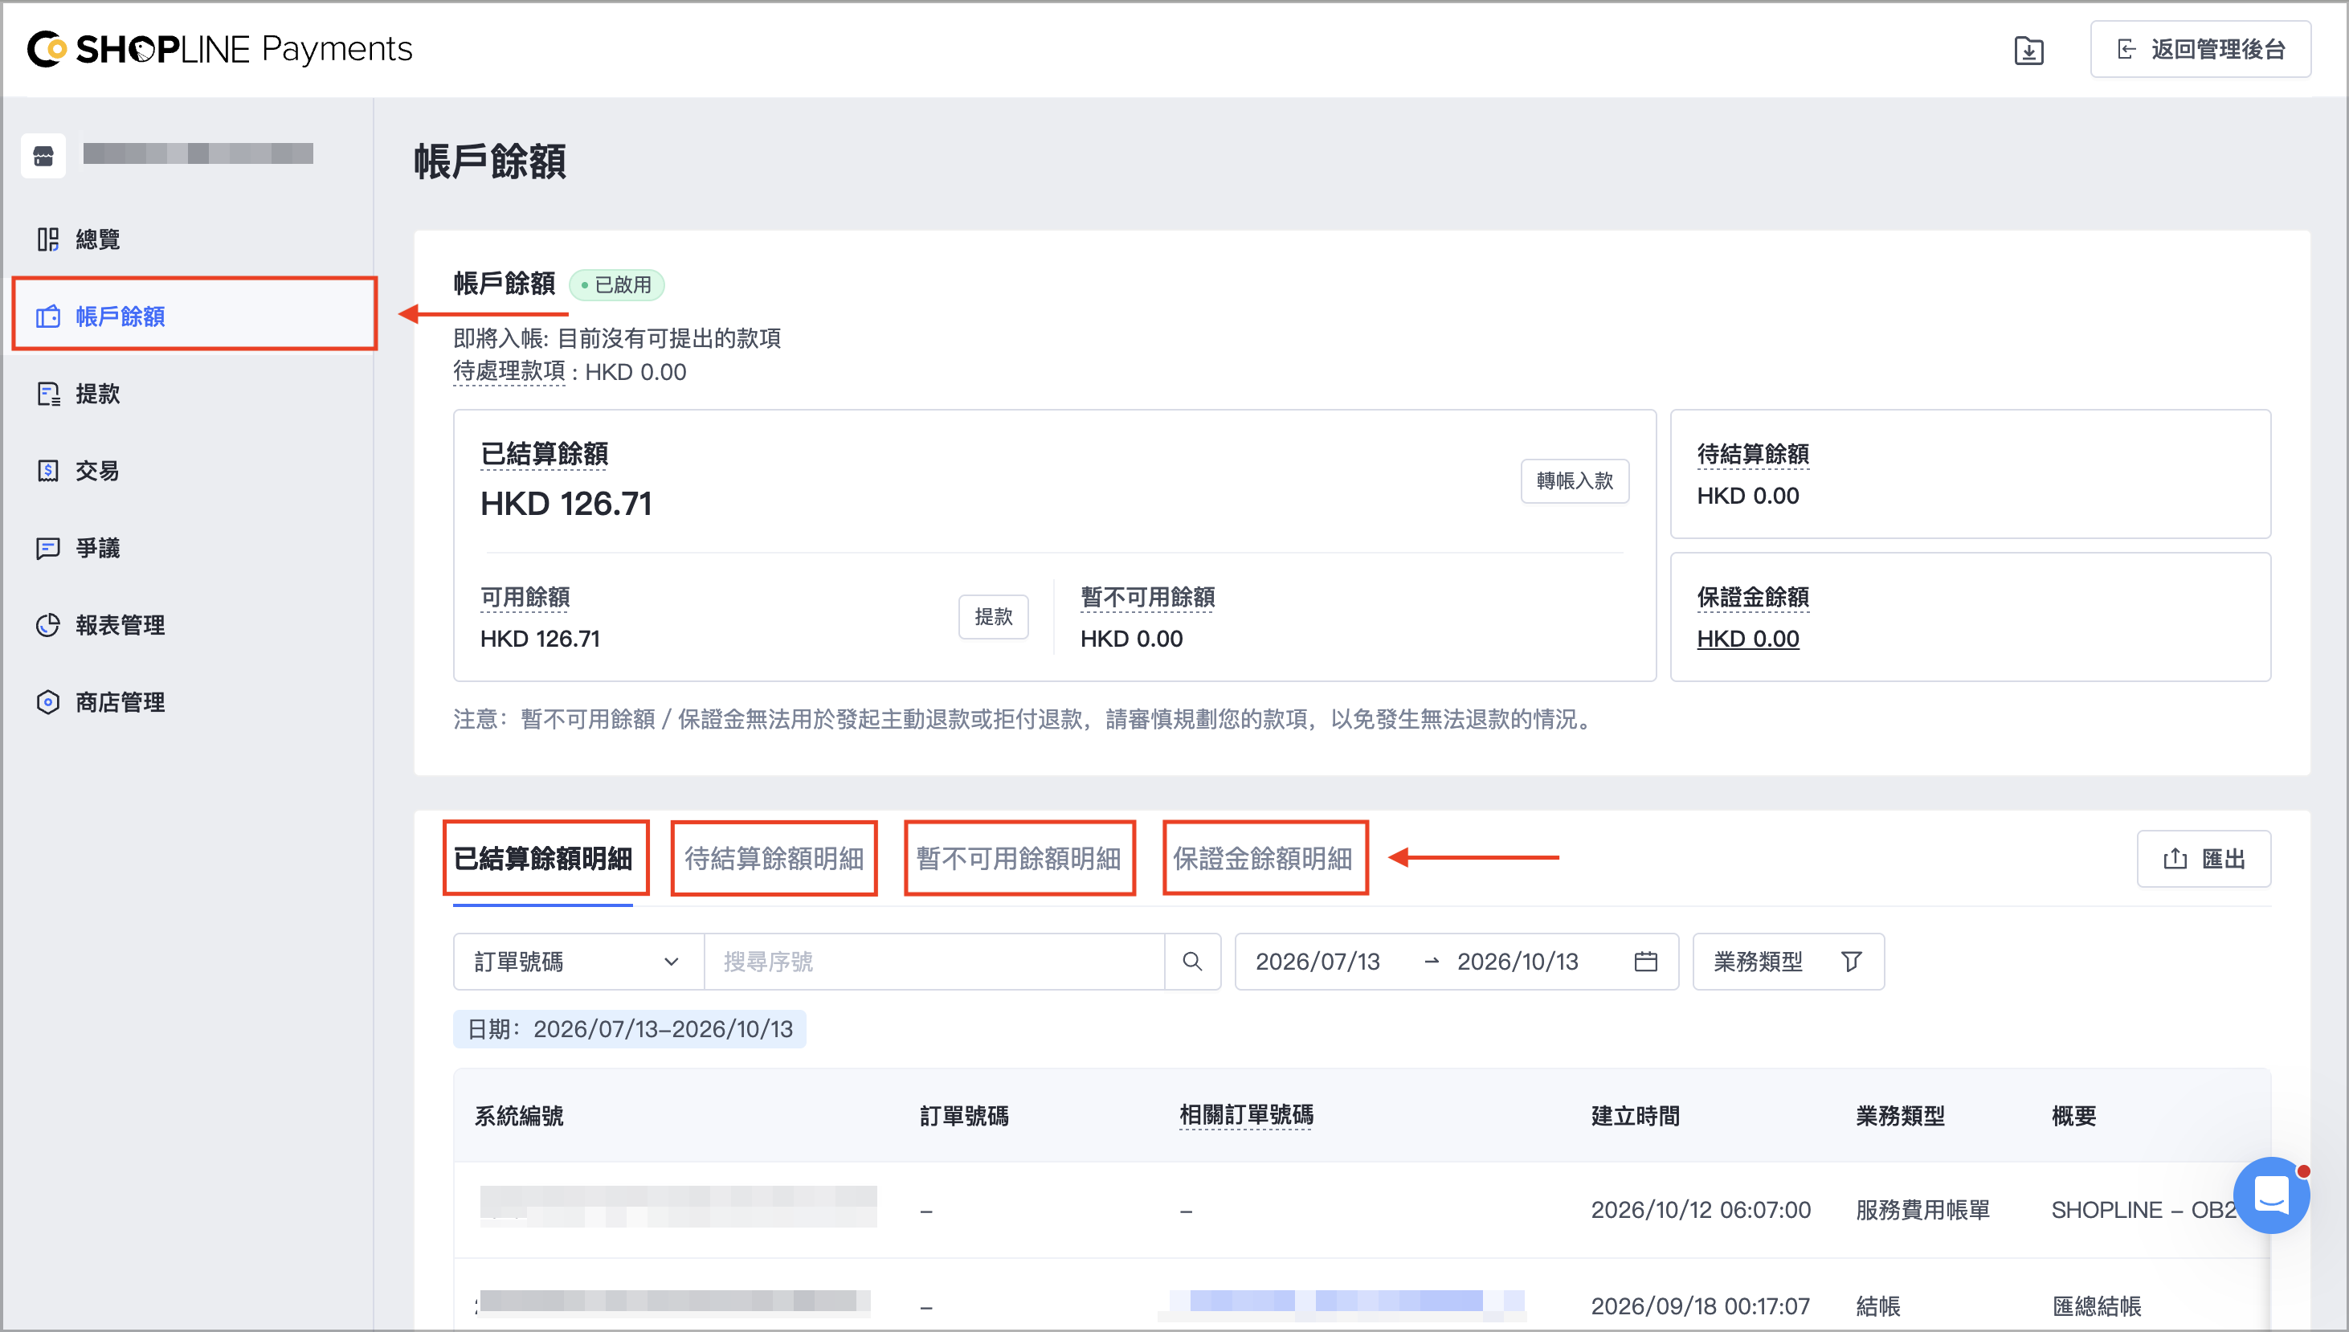The width and height of the screenshot is (2349, 1332).
Task: Switch to 已結算餘額明細 tab
Action: (x=543, y=858)
